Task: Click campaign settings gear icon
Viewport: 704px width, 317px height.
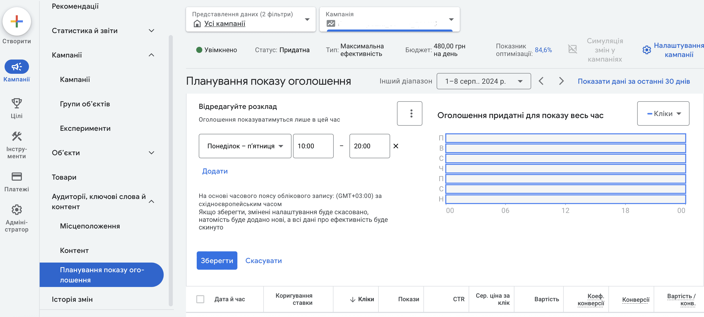Action: pos(647,50)
